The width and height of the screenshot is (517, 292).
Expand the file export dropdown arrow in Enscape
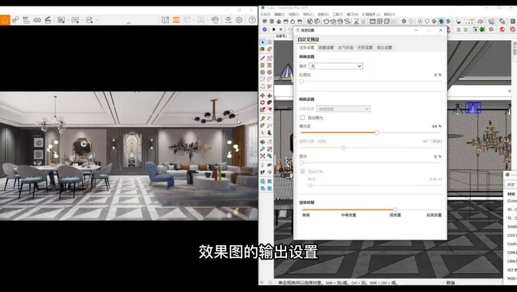[x=96, y=20]
